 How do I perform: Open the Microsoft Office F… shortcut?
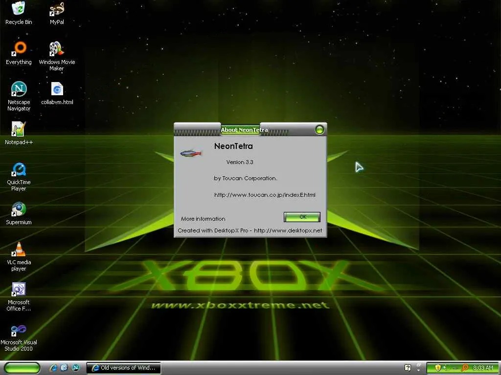(x=19, y=296)
